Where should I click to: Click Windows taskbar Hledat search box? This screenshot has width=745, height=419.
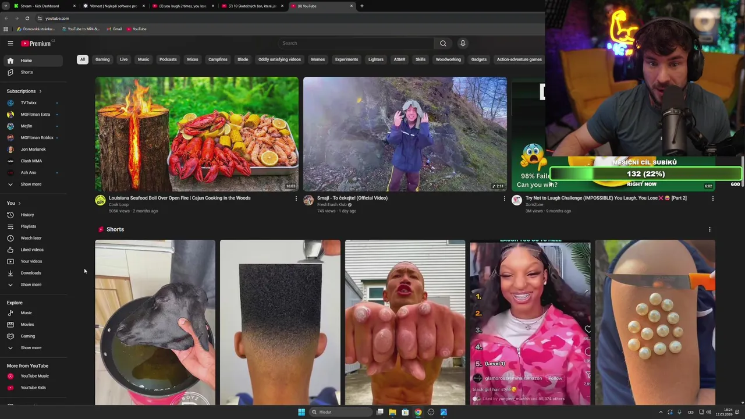tap(340, 412)
